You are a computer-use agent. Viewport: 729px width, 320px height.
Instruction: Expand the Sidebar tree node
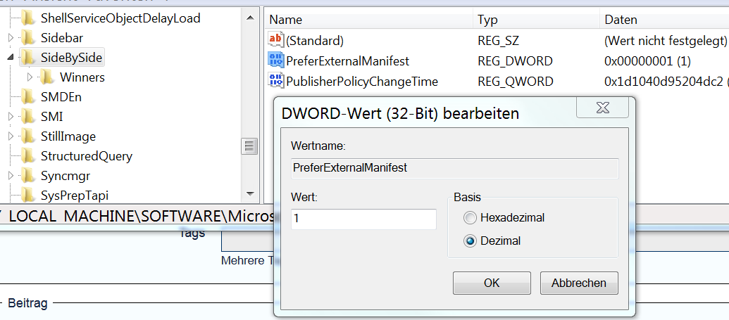coord(11,37)
